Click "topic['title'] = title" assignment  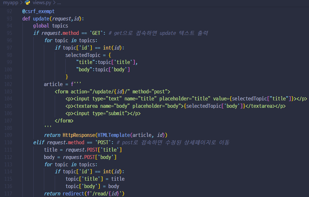coord(95,179)
